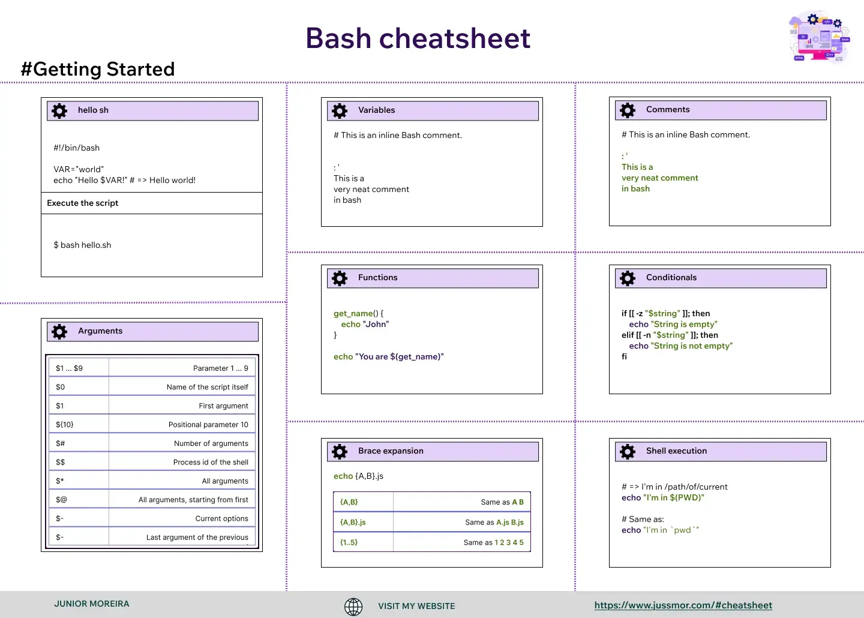The width and height of the screenshot is (864, 618).
Task: Click the Execute the script row
Action: [151, 203]
